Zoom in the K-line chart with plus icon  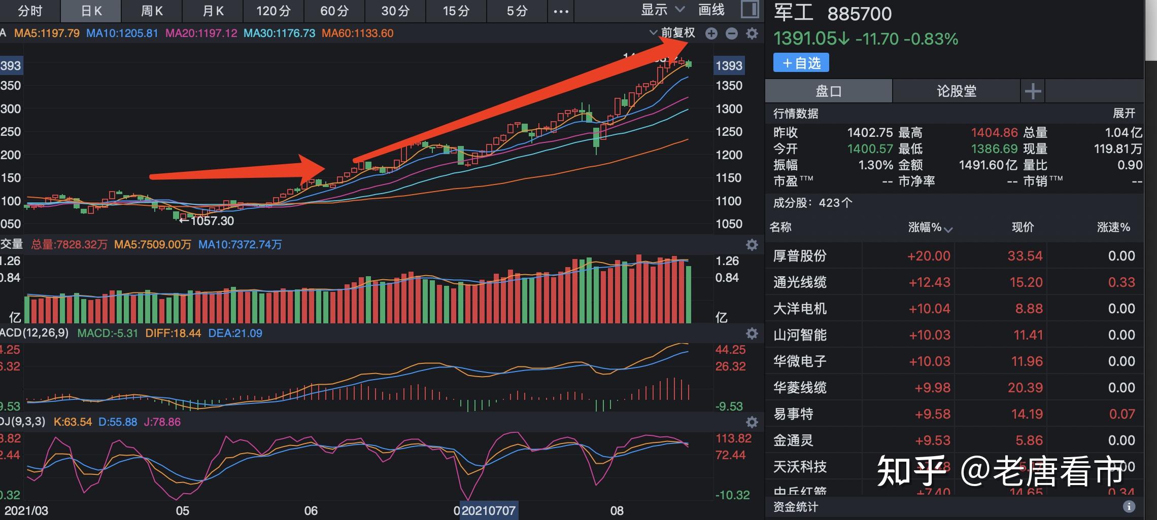click(x=711, y=33)
